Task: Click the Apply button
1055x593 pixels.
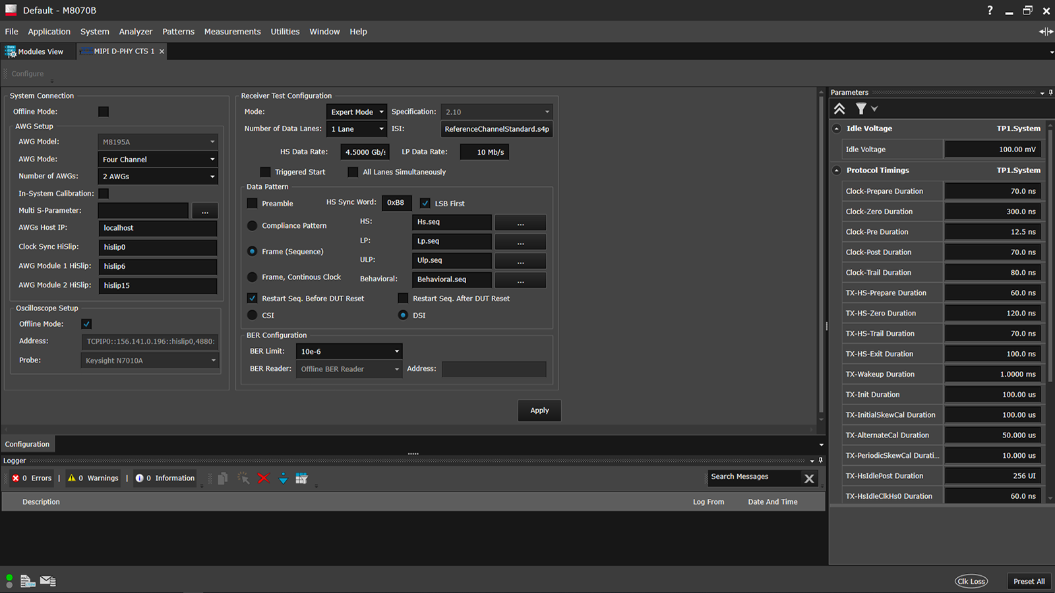Action: [x=539, y=410]
